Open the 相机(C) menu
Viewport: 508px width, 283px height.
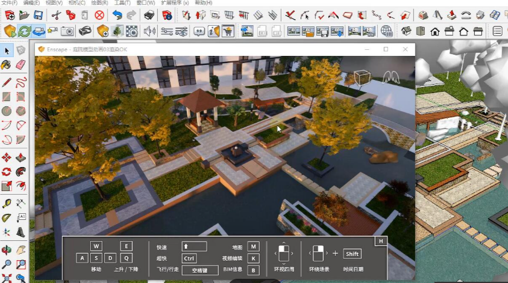click(x=77, y=2)
